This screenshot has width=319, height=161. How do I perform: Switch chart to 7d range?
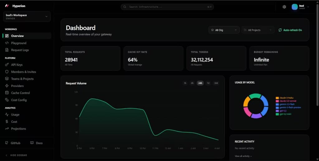208,83
